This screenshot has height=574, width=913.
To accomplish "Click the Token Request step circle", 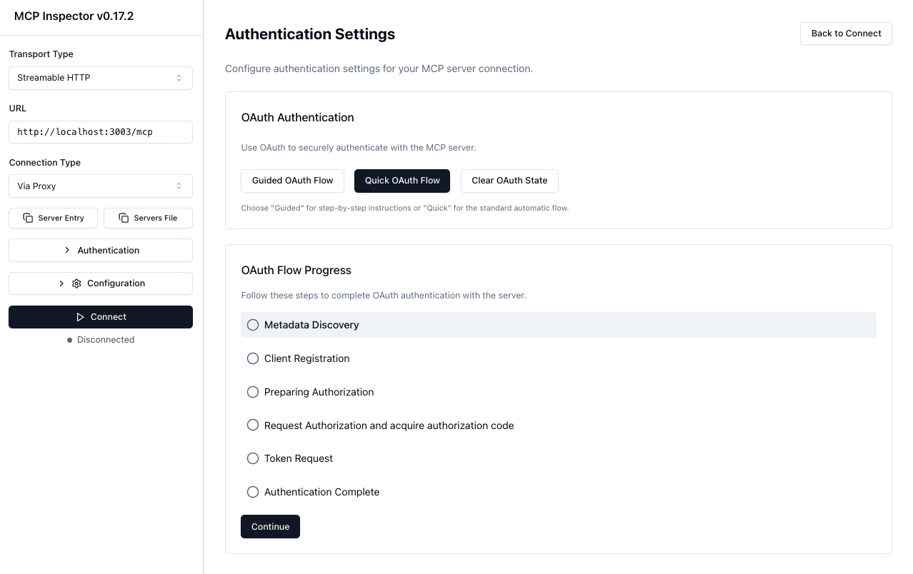I will [x=253, y=458].
